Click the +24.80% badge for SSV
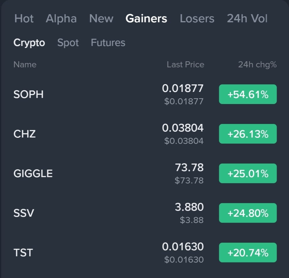The height and width of the screenshot is (278, 289). tap(248, 213)
